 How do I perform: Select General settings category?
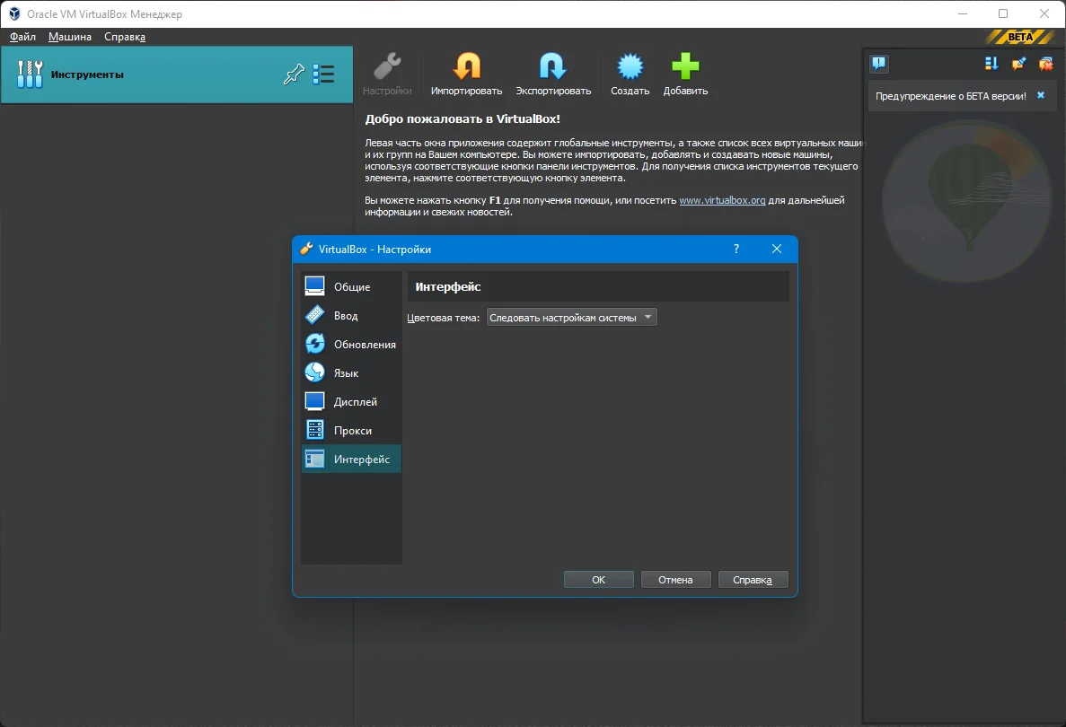[x=351, y=286]
